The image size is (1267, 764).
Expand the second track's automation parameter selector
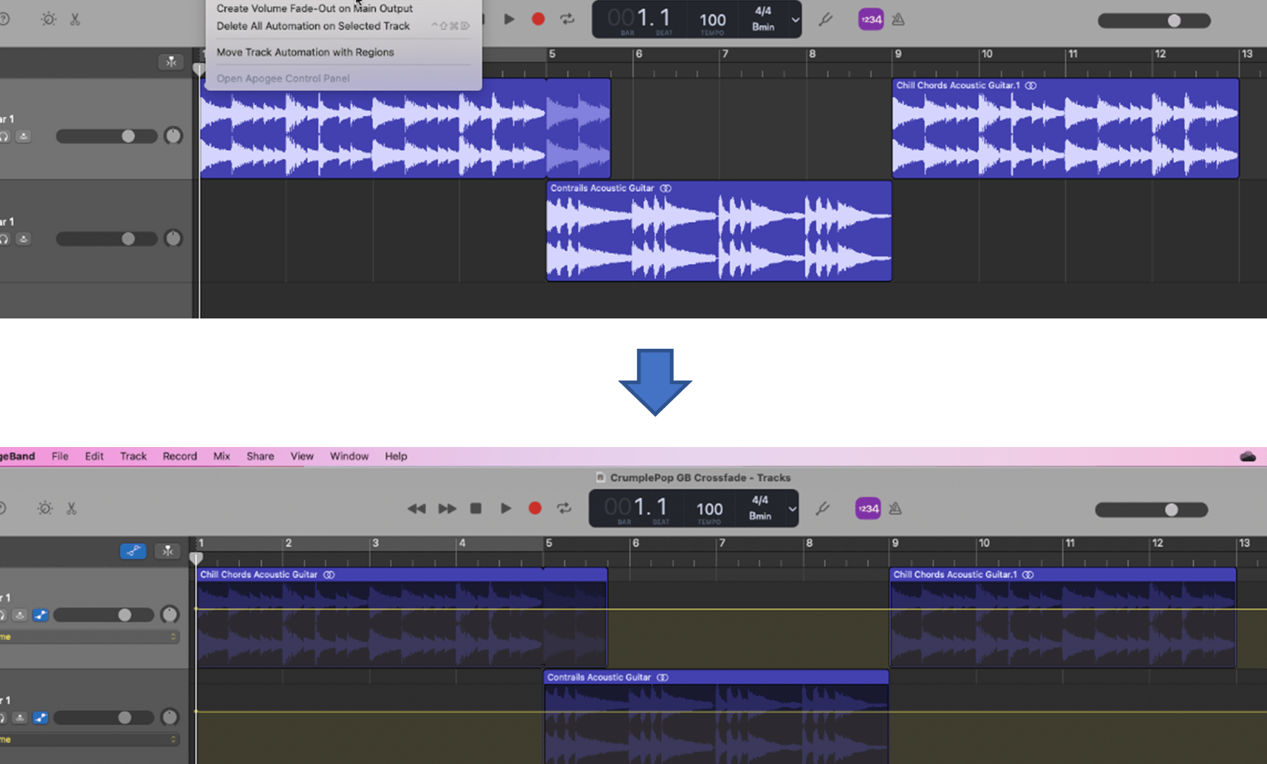tap(89, 739)
